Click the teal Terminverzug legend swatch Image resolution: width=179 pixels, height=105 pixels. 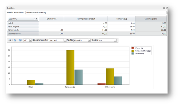pyautogui.click(x=133, y=53)
